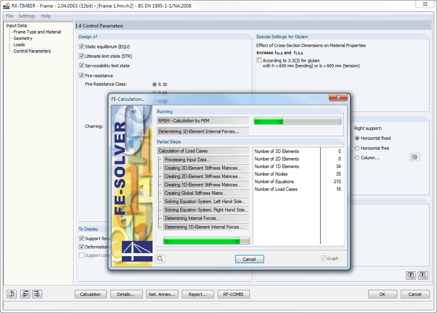Click the export arrow icon at bottom left

(x=37, y=294)
